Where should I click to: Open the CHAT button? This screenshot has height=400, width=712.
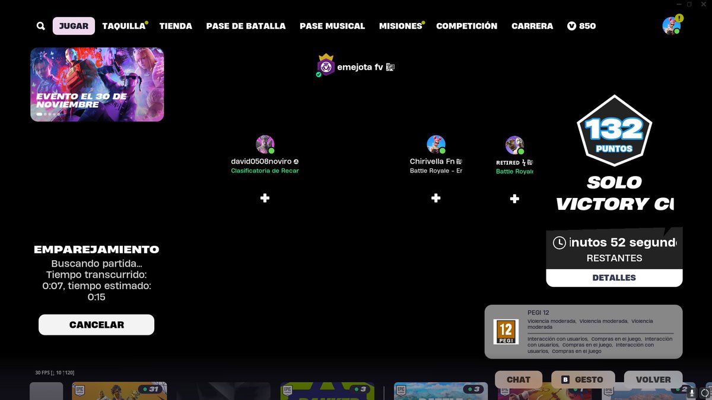click(519, 379)
